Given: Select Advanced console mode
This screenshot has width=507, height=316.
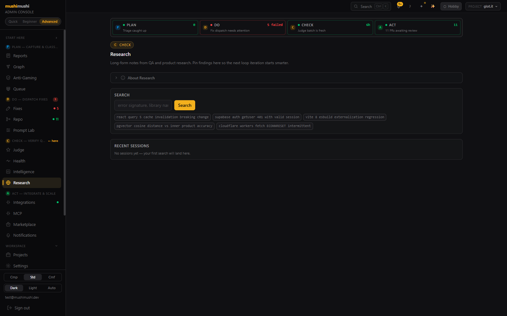Looking at the screenshot, I should pos(50,21).
